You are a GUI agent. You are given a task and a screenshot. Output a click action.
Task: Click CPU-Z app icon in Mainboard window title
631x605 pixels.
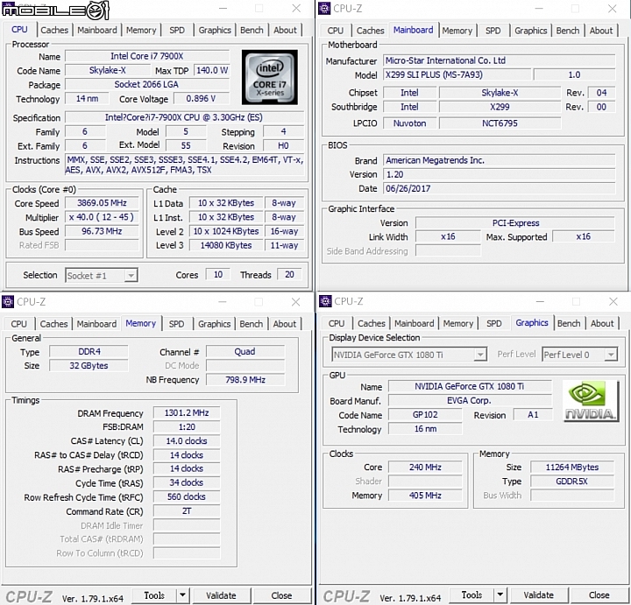tap(324, 8)
